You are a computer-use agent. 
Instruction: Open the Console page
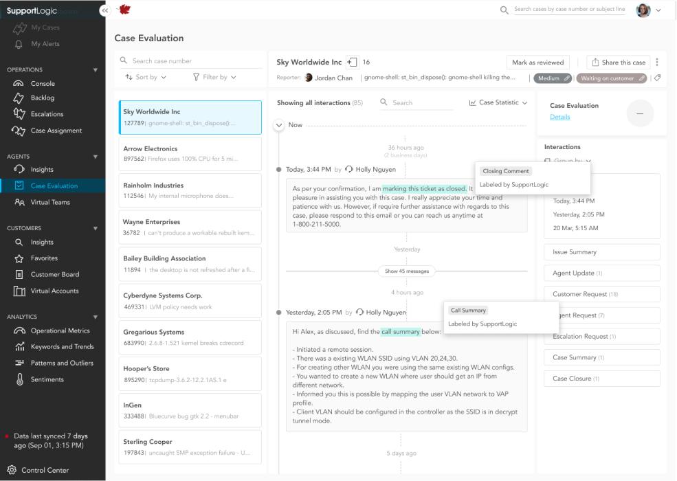click(x=43, y=83)
